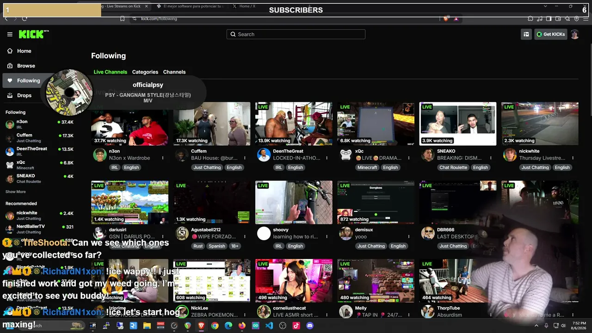This screenshot has width=592, height=333.
Task: Bookmark the page with the browser bookmark icon
Action: pos(122,18)
